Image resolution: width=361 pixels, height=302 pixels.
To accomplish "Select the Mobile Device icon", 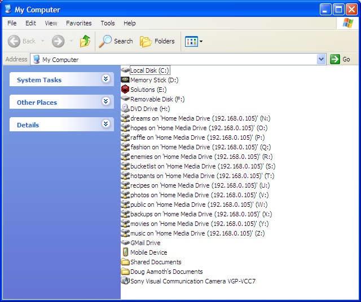I will (125, 252).
